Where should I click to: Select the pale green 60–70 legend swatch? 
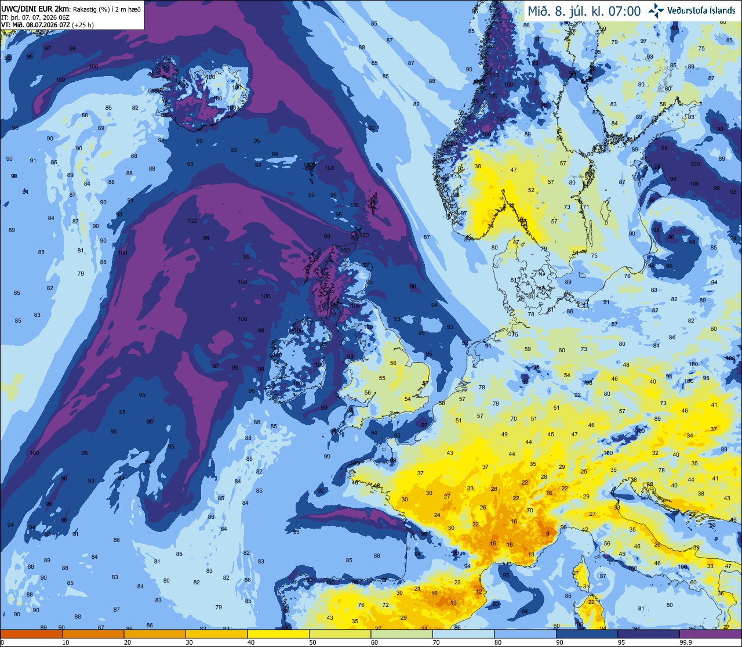click(402, 634)
